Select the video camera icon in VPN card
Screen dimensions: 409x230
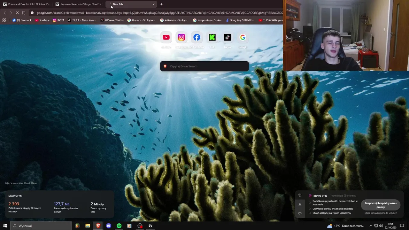[x=300, y=213]
